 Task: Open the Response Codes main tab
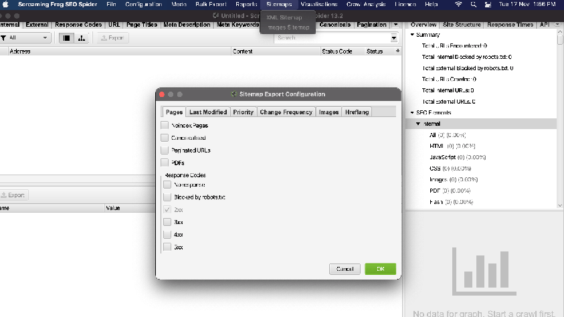point(78,25)
